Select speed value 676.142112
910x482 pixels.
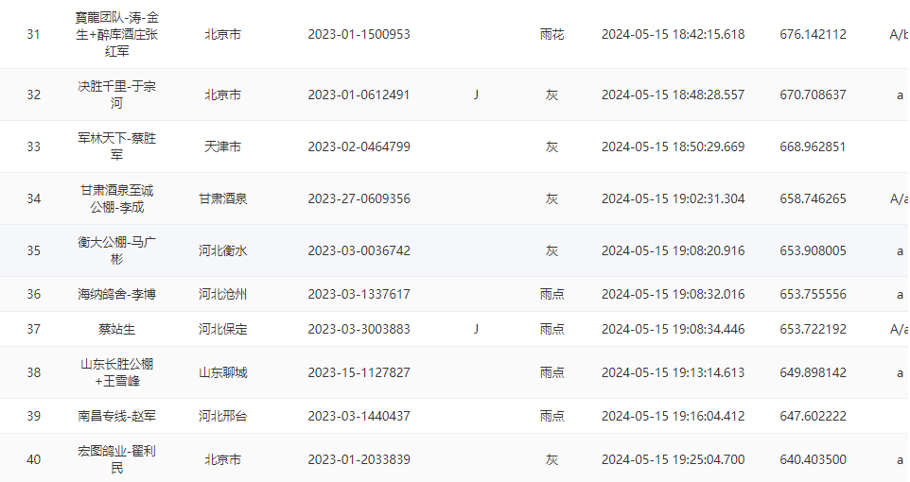pyautogui.click(x=813, y=34)
